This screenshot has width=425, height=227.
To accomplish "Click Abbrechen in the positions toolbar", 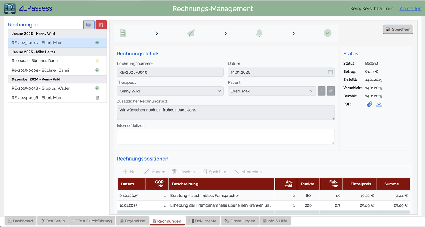I will tap(248, 172).
